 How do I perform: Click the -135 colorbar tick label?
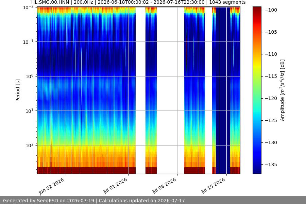[x=271, y=165]
